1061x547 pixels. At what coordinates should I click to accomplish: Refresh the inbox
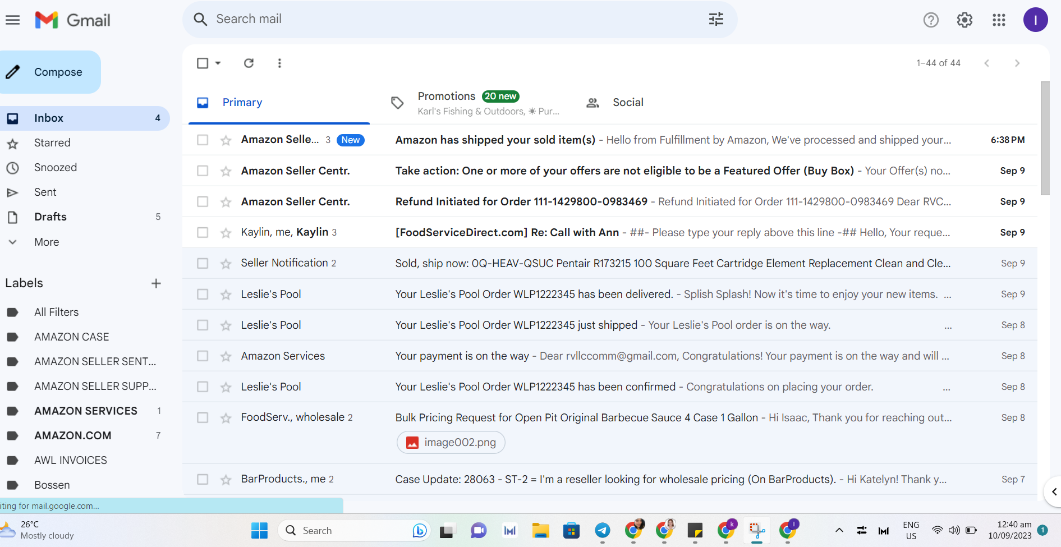pos(249,63)
